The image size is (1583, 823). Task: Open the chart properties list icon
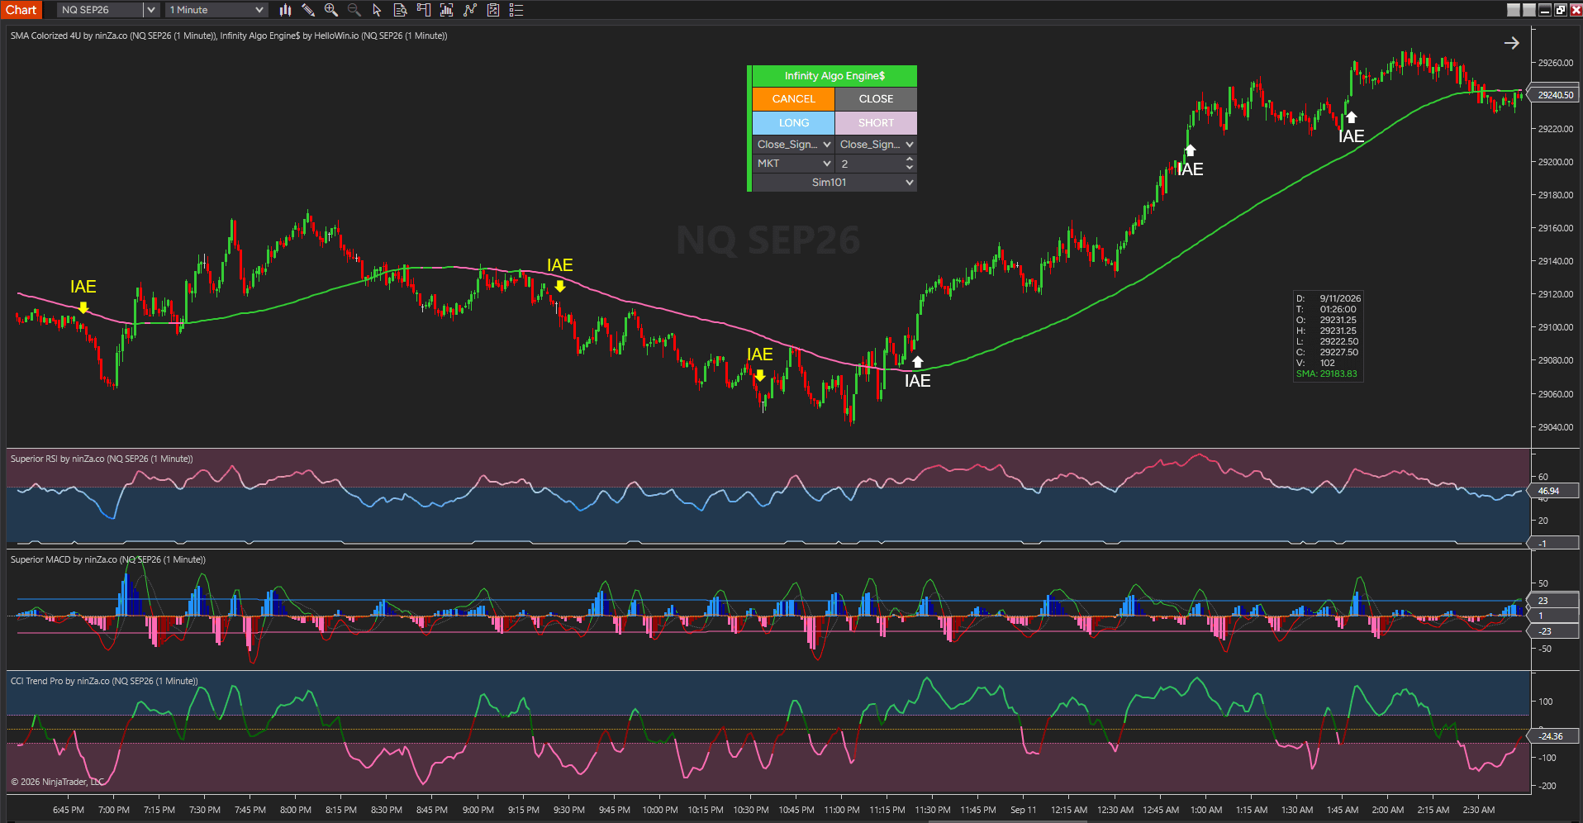(516, 10)
